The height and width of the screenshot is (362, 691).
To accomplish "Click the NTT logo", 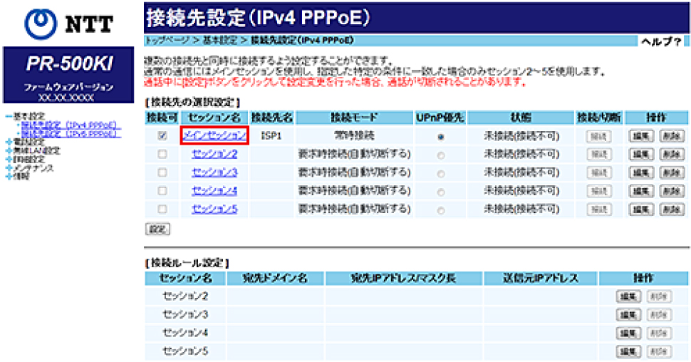I will pos(68,23).
